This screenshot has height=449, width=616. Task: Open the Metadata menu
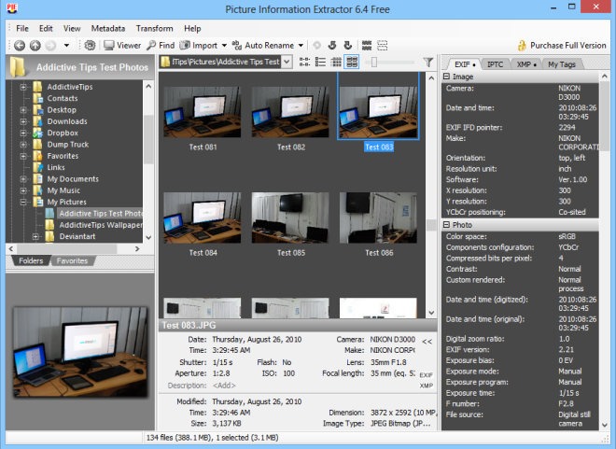tap(107, 29)
